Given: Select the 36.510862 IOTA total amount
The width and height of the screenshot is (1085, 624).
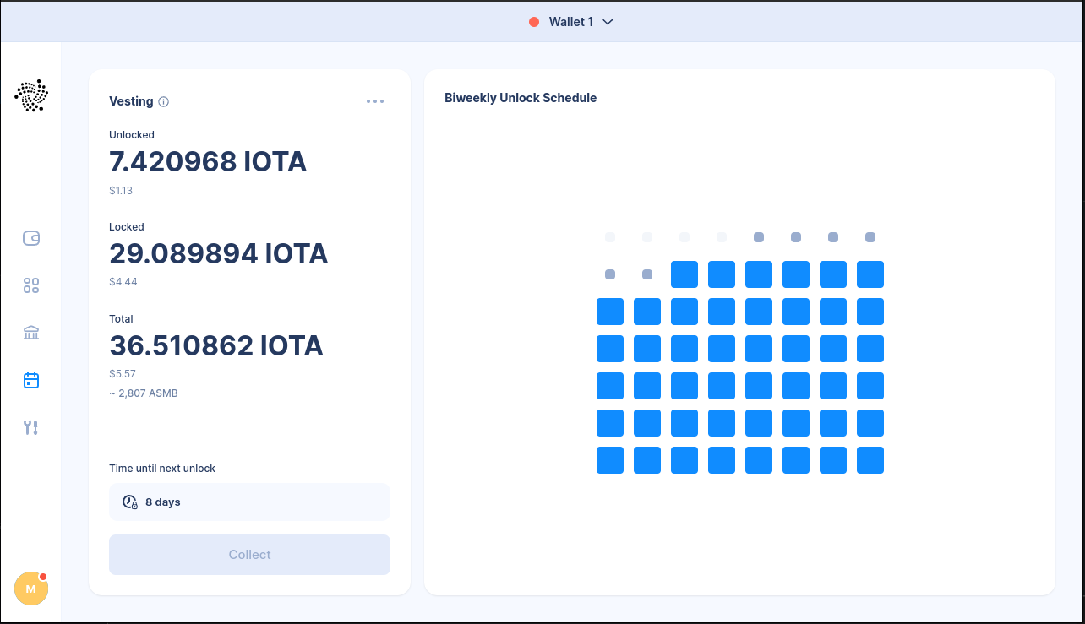Looking at the screenshot, I should [216, 345].
